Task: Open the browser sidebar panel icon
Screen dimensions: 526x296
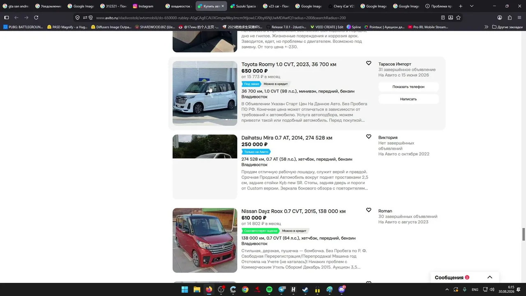Action: [x=7, y=18]
